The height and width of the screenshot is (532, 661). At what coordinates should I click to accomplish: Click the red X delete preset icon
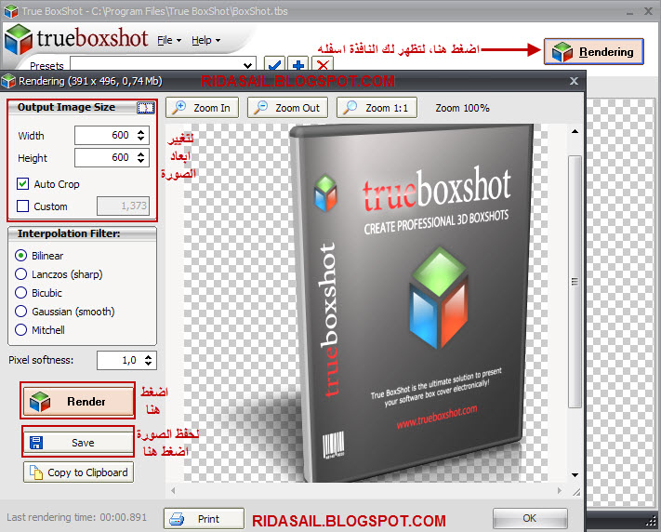click(323, 64)
